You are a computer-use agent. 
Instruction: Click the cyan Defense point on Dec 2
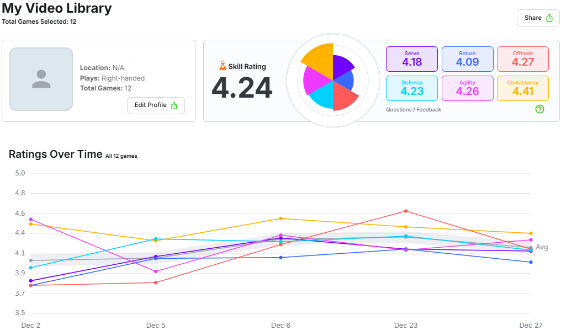pyautogui.click(x=31, y=268)
